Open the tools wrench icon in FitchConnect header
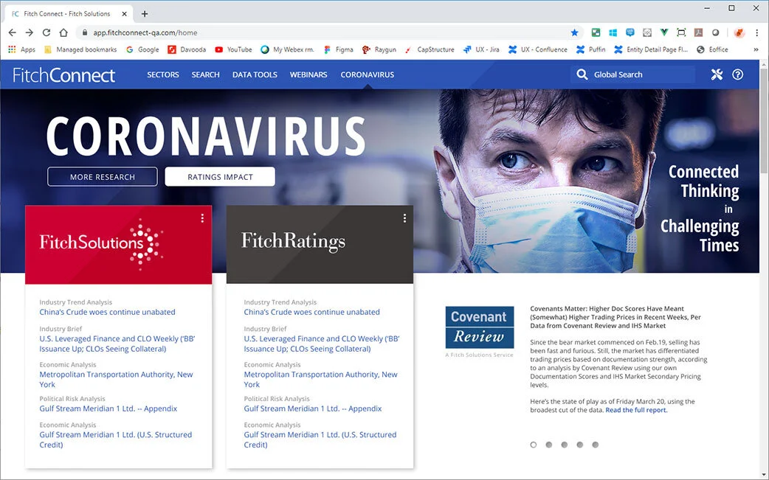The height and width of the screenshot is (480, 769). coord(717,74)
